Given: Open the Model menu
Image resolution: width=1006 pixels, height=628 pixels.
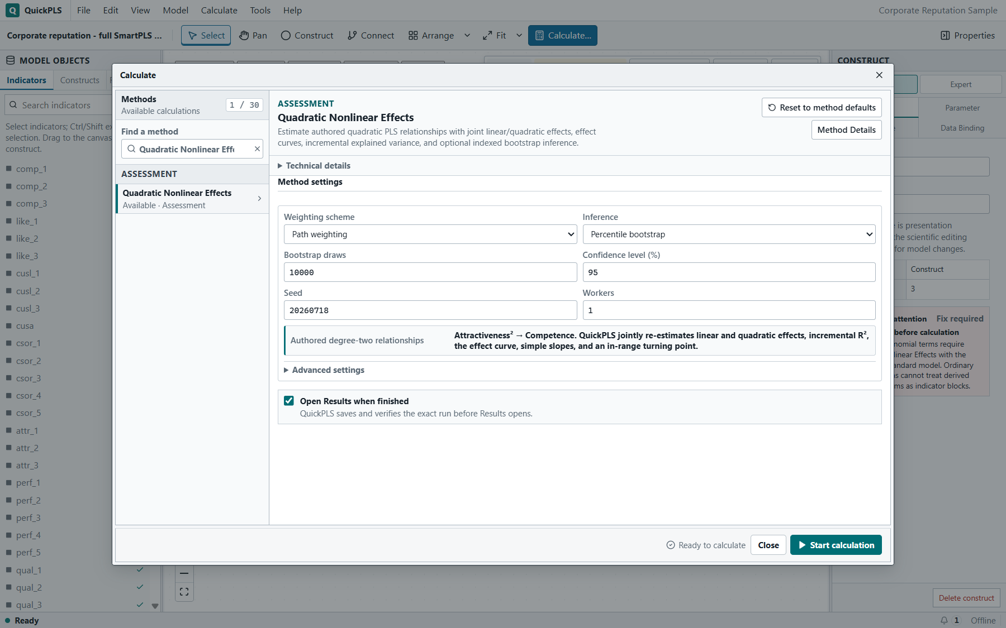Looking at the screenshot, I should tap(175, 10).
